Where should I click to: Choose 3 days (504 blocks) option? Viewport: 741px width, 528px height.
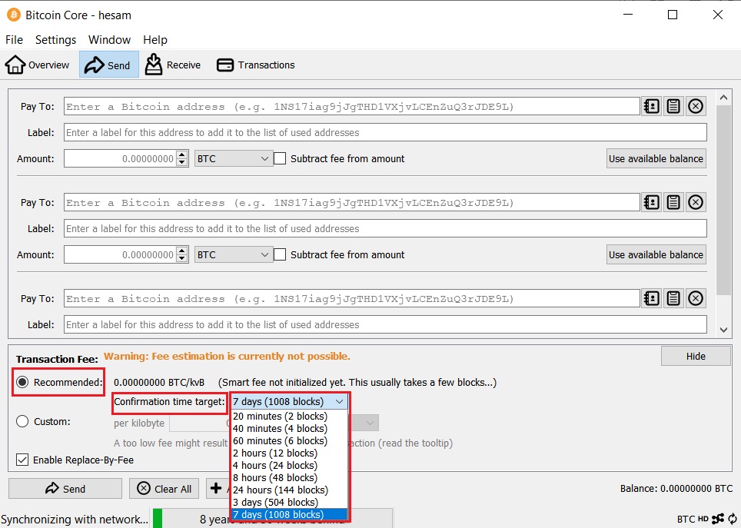click(x=289, y=502)
